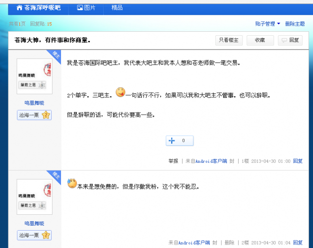Delete the 2楼 post via 删除
The image size is (313, 248).
click(x=229, y=243)
